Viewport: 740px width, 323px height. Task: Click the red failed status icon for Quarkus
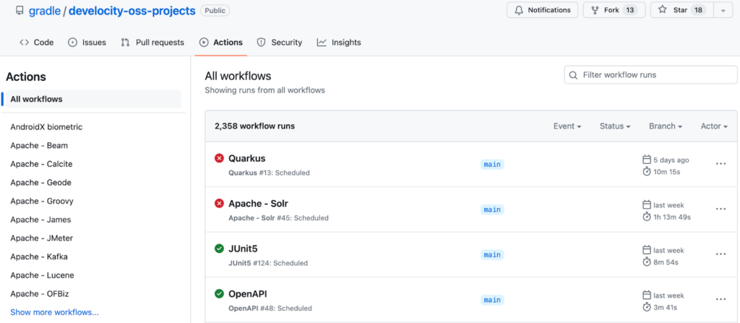point(219,158)
